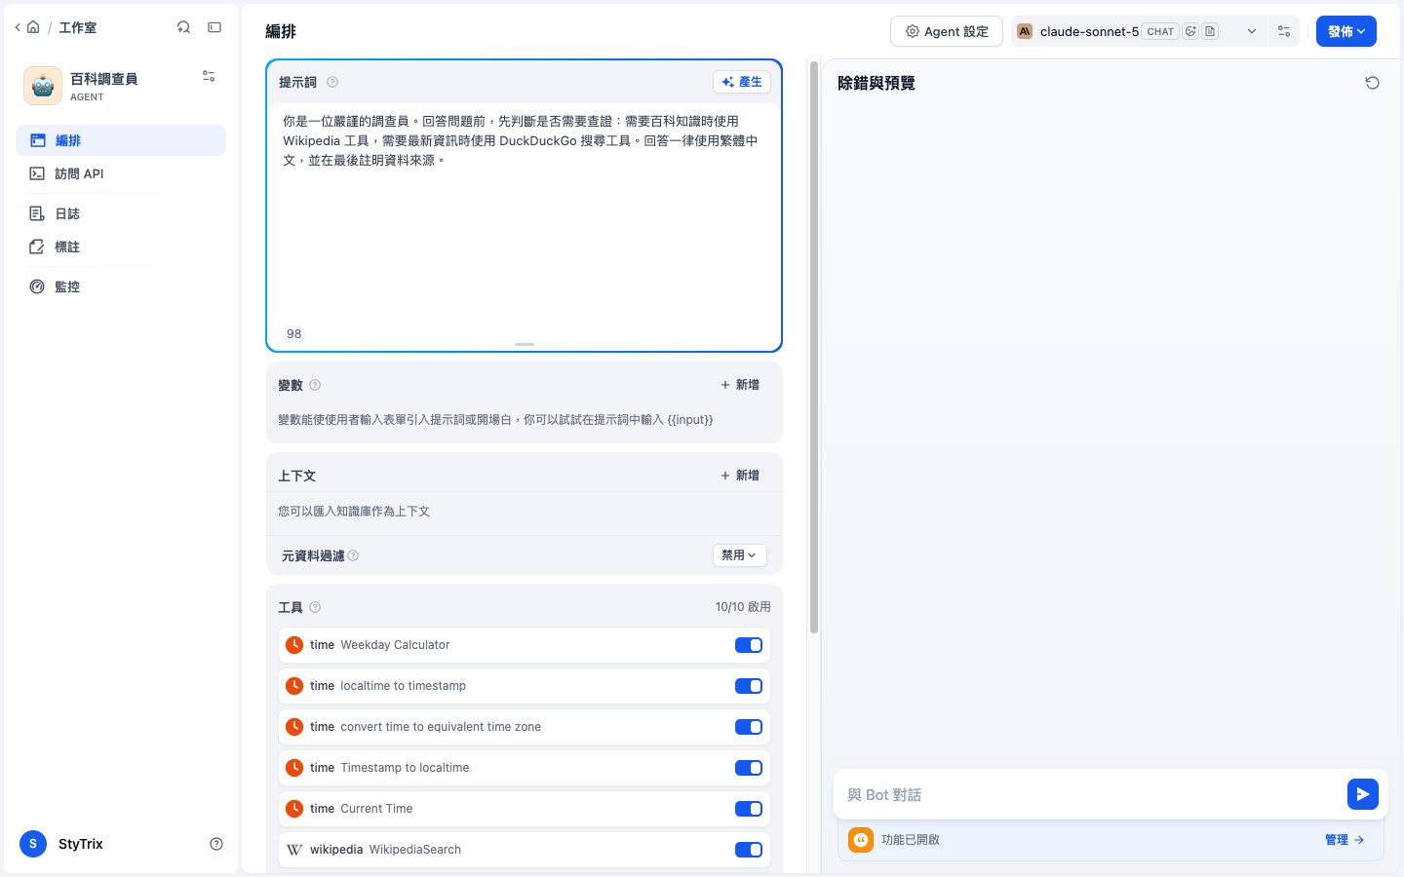Click the 與 Bot 對話 chat input
The width and height of the screenshot is (1404, 877).
tap(1092, 795)
